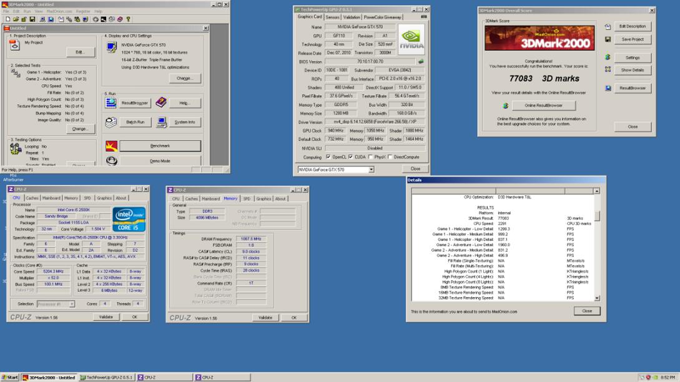Click the purple Help book icon in the Run section
The width and height of the screenshot is (680, 382).
coord(161,102)
